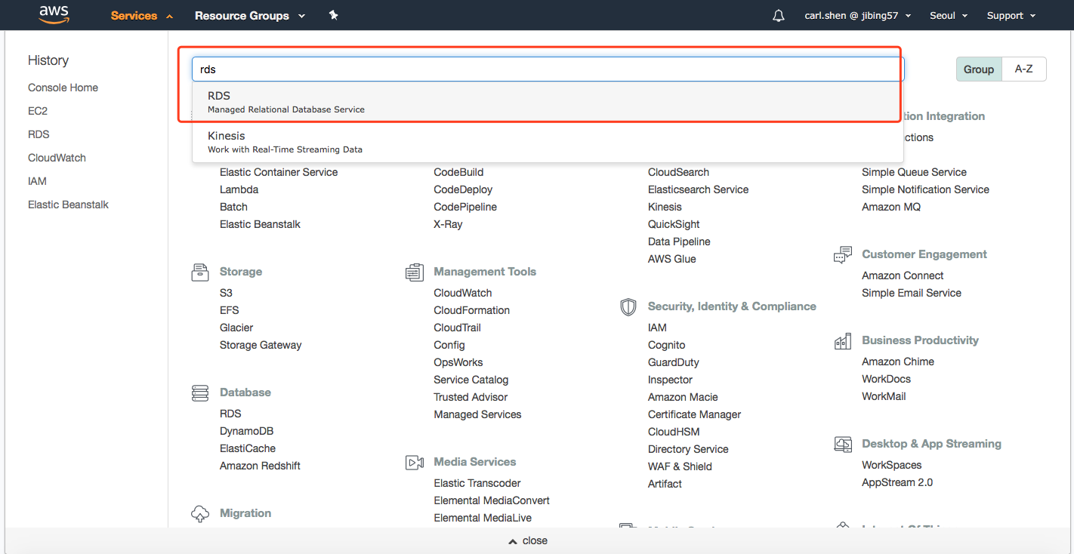Open CodeDeploy service
The height and width of the screenshot is (554, 1074).
pos(463,189)
